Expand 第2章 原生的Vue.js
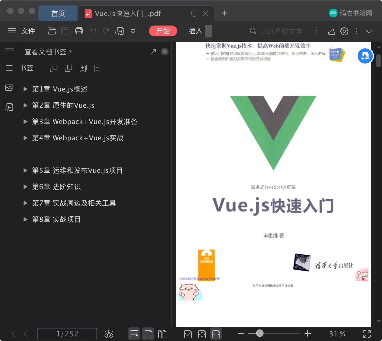382x341 pixels. pyautogui.click(x=25, y=105)
